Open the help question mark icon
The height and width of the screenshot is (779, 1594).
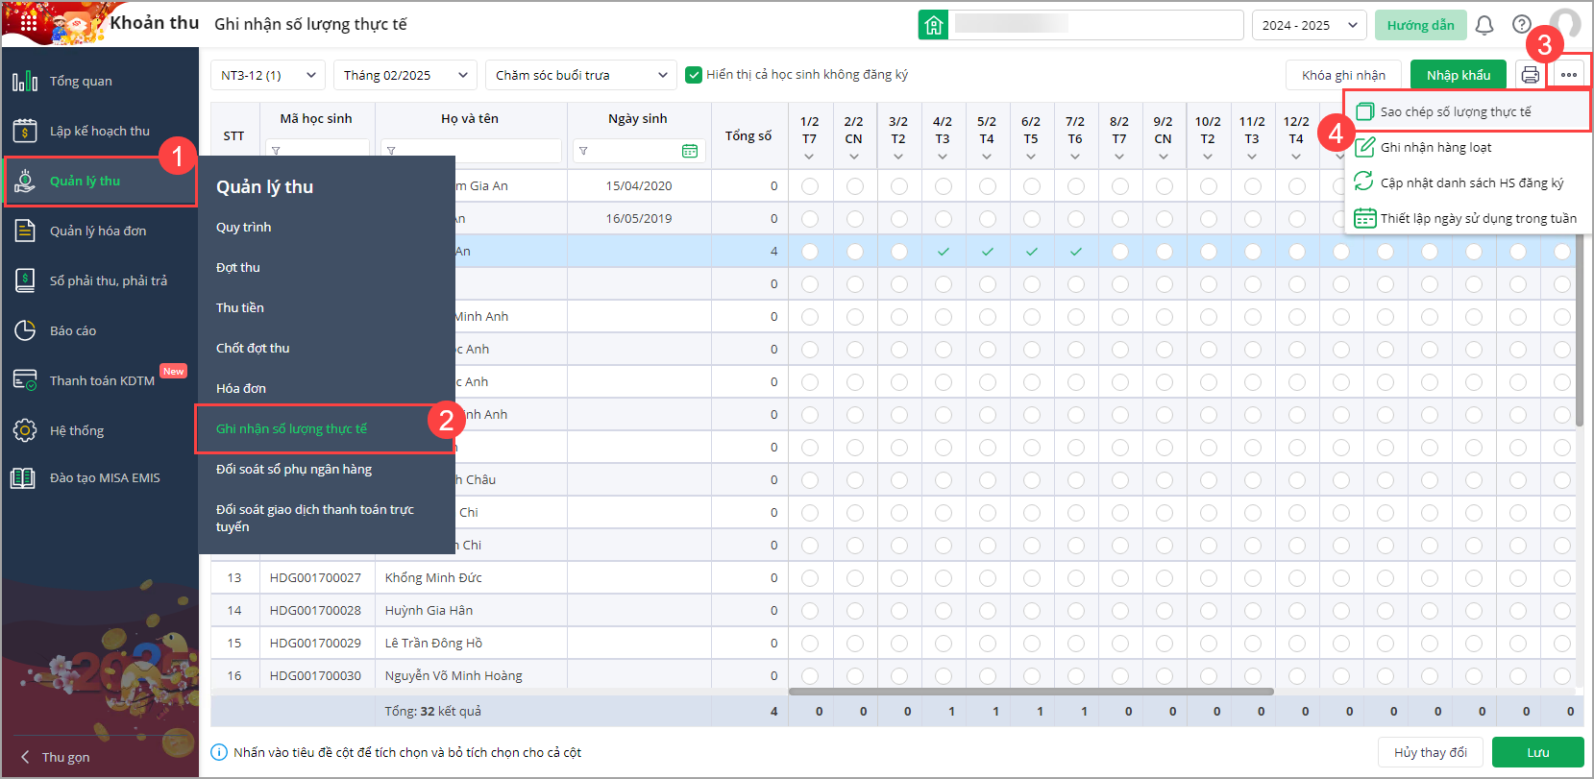1522,25
